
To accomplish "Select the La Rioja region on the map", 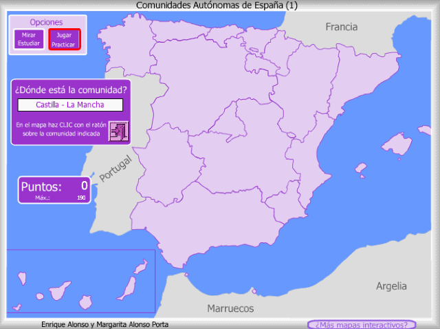I will (260, 65).
